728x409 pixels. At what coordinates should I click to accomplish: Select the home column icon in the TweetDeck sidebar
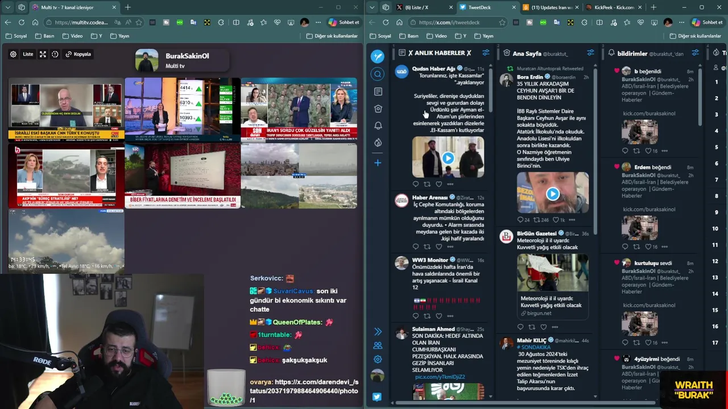coord(378,108)
